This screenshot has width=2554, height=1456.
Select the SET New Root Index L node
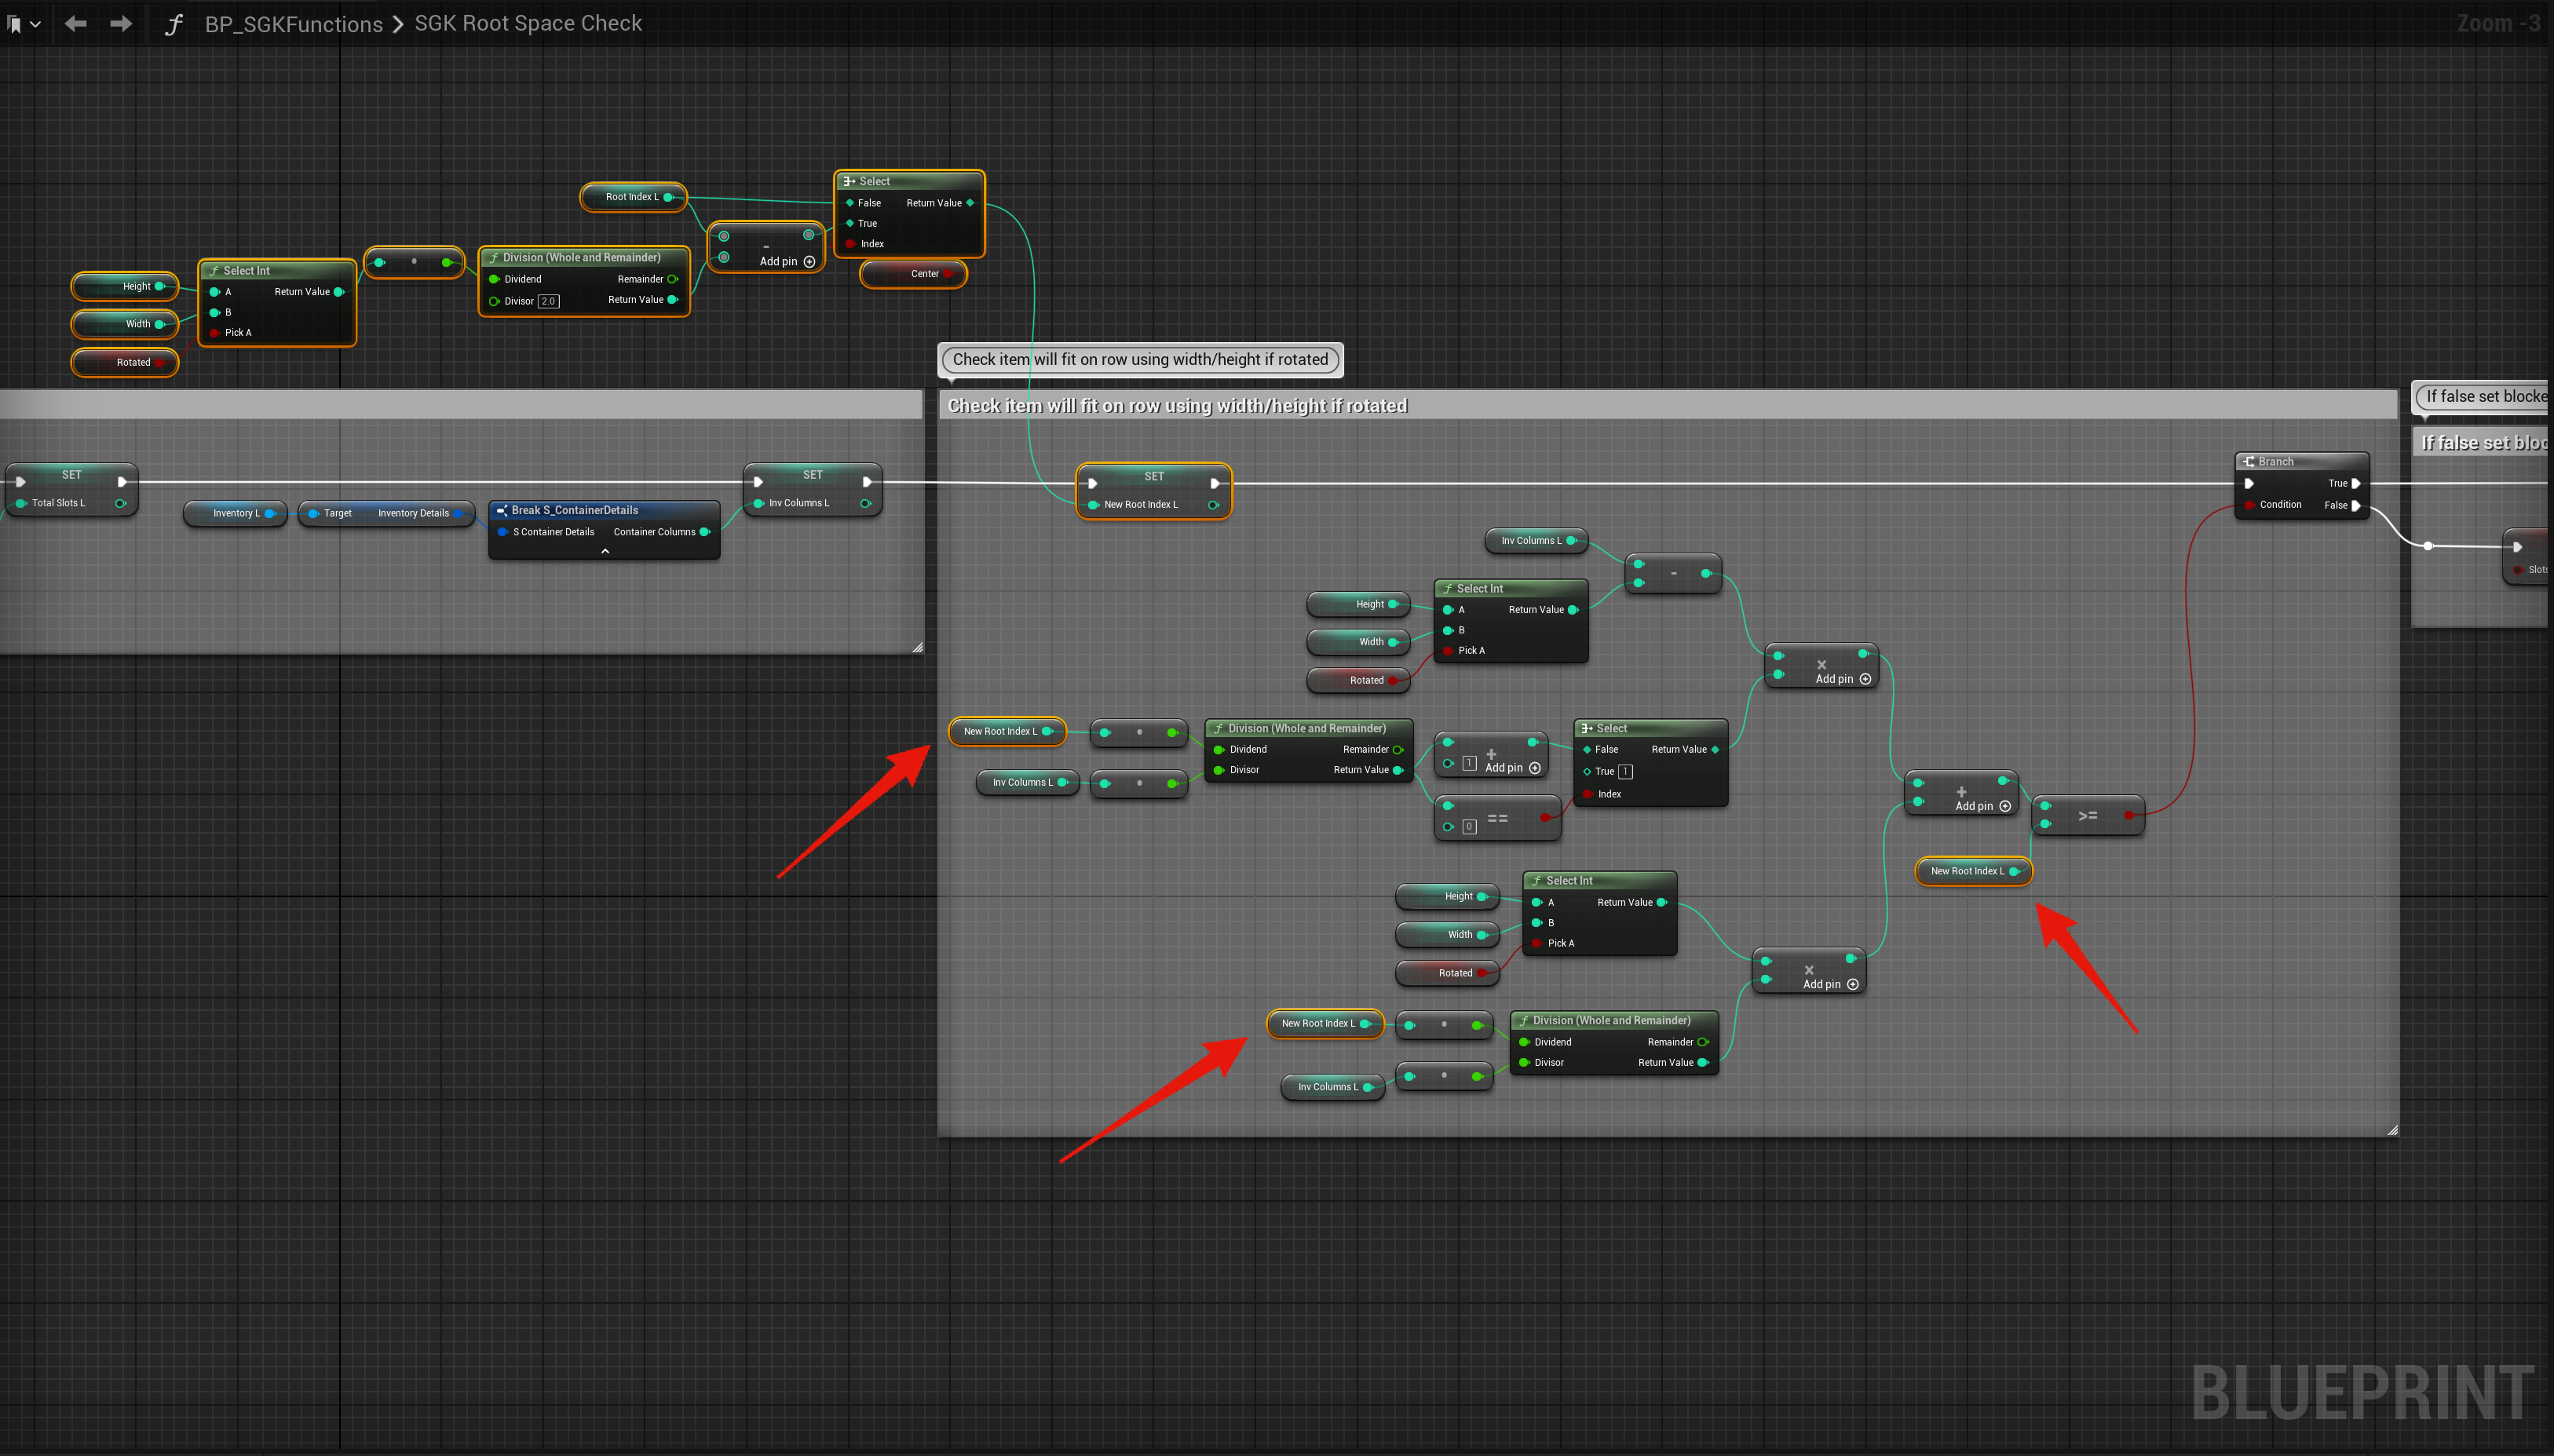coord(1153,476)
